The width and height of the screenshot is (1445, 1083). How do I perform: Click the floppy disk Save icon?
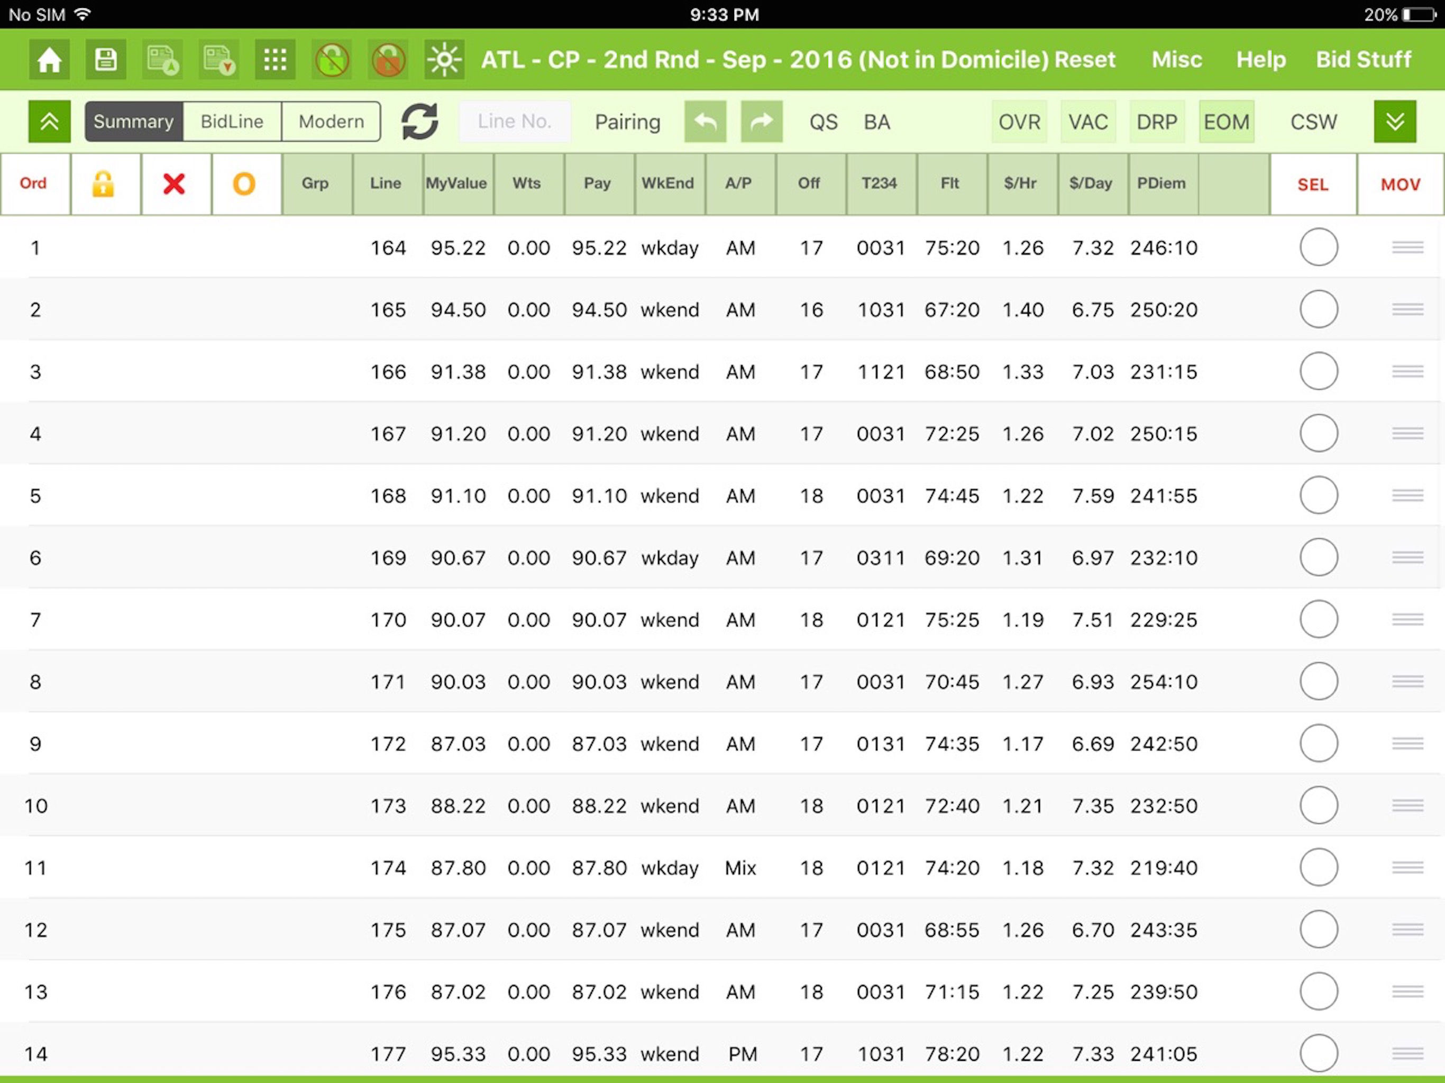[x=106, y=60]
